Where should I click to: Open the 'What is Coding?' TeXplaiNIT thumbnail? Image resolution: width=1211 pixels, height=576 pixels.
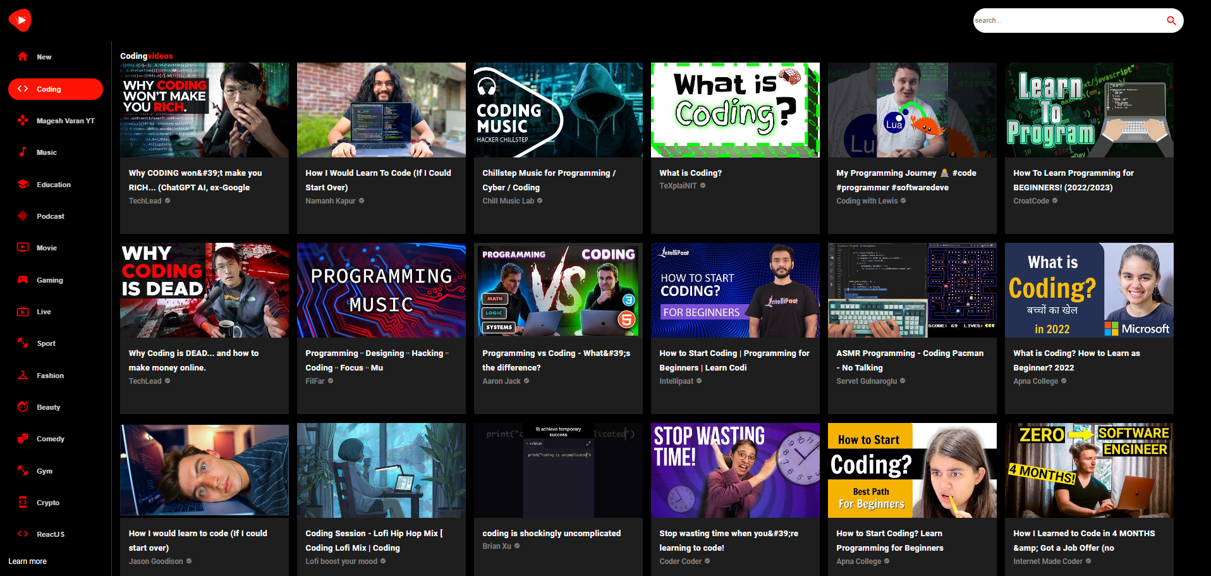(x=735, y=110)
